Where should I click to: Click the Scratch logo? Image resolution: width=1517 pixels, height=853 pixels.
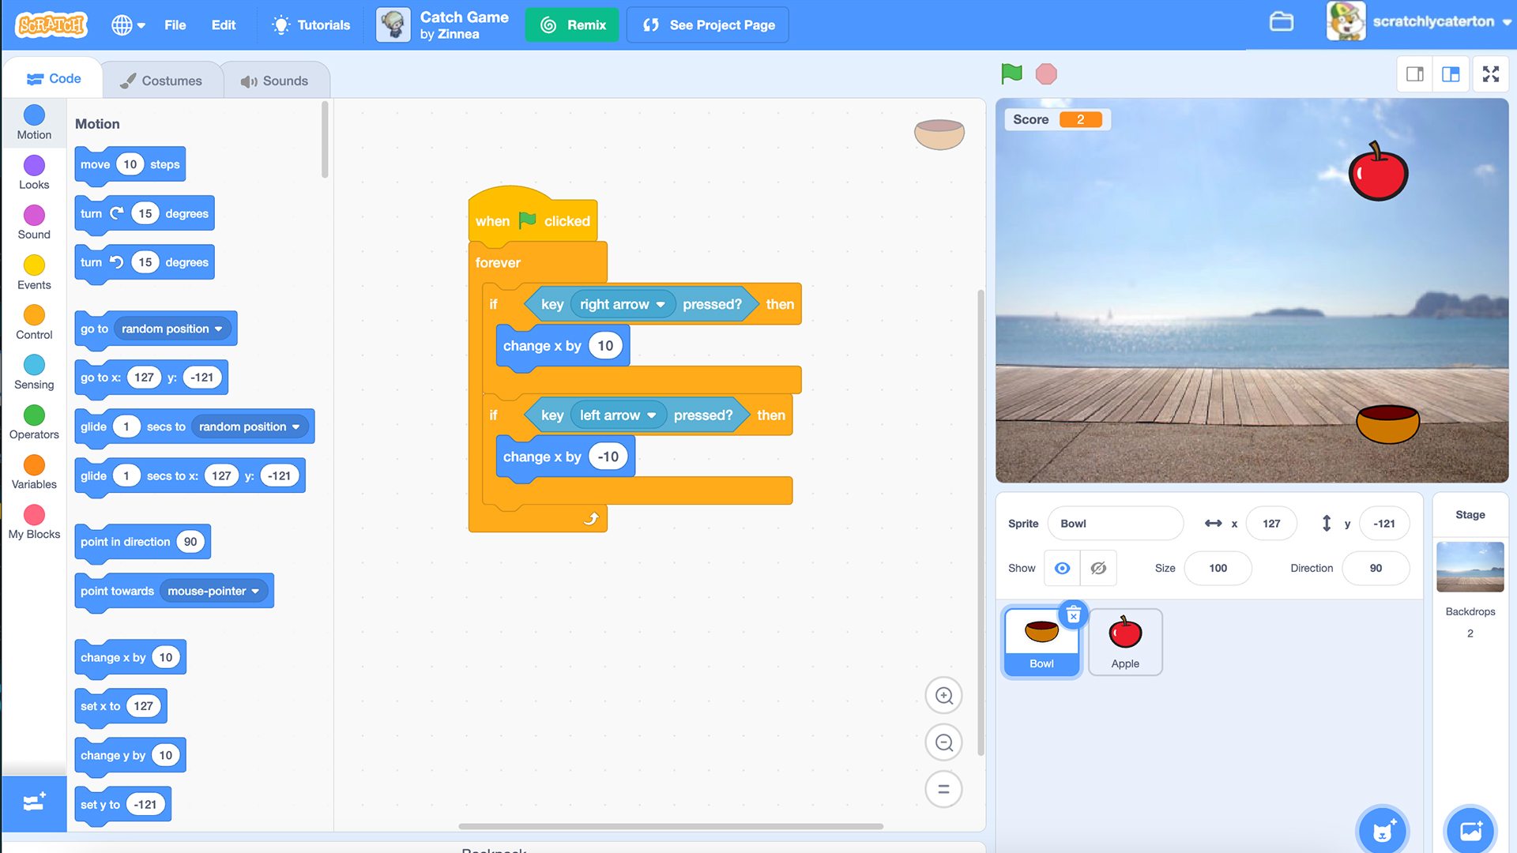point(51,24)
